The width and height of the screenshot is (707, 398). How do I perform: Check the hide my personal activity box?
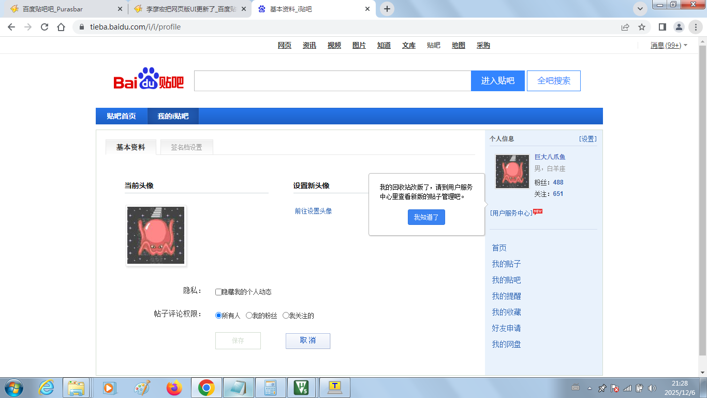(x=218, y=292)
